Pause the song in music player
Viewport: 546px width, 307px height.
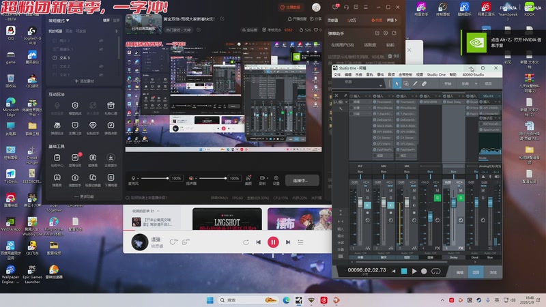(x=273, y=242)
